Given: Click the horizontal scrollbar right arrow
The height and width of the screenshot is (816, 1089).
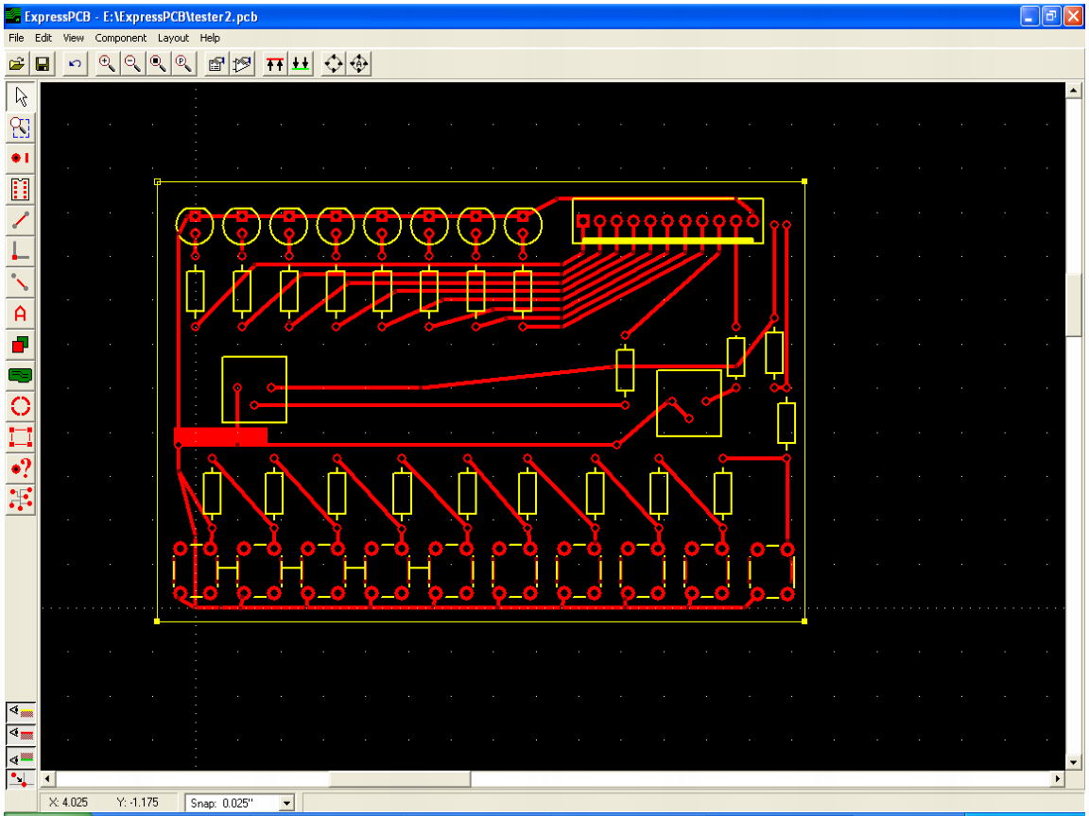Looking at the screenshot, I should pyautogui.click(x=1058, y=778).
